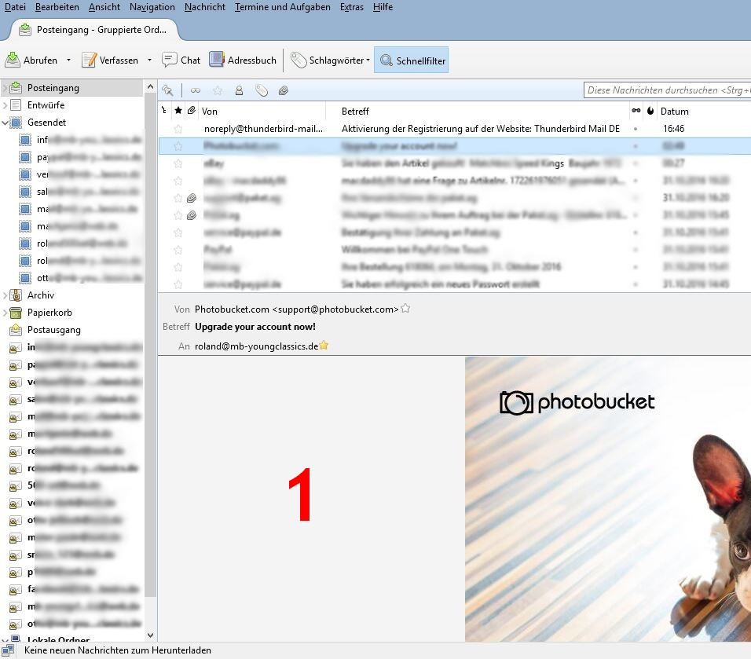
Task: Open the Abrufen dropdown arrow
Action: (x=68, y=60)
